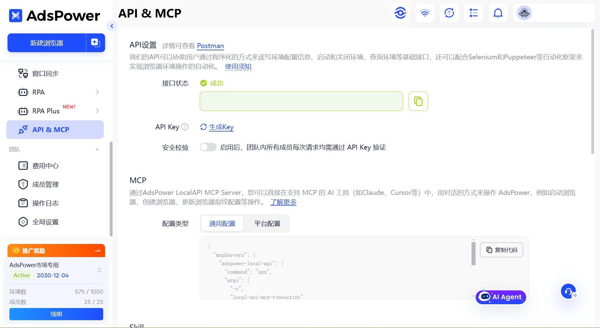Expand the RPA submenu chevron
The image size is (600, 328).
tap(97, 92)
